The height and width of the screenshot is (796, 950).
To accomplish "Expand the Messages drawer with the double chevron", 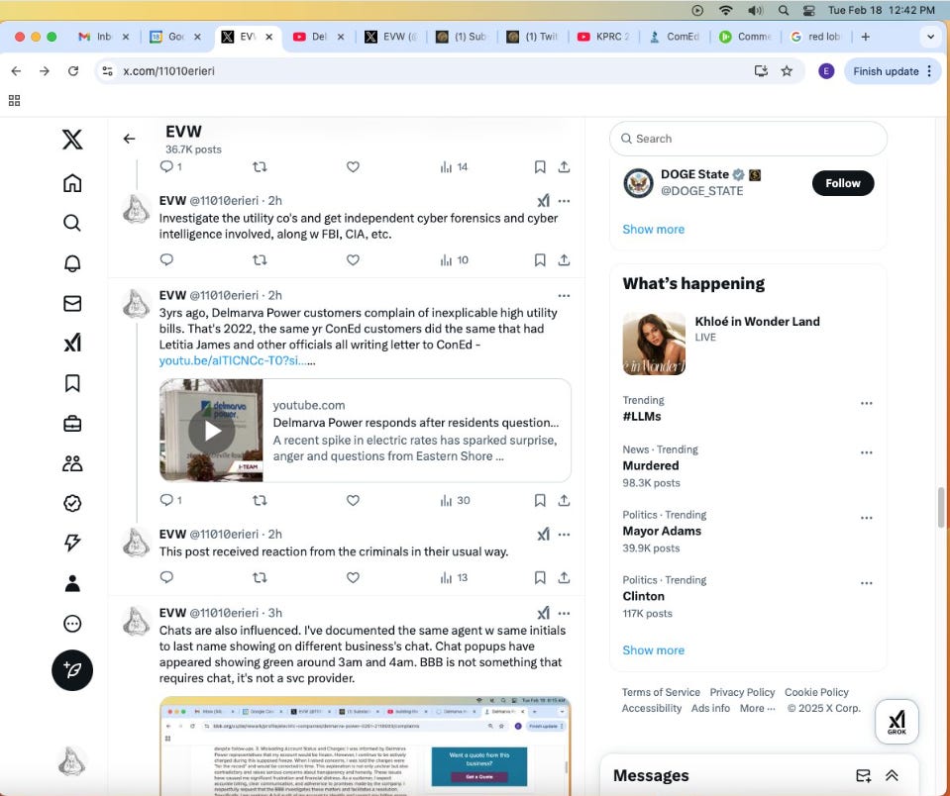I will [892, 775].
